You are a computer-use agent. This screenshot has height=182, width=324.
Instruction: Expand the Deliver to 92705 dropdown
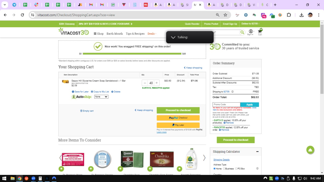251,24
